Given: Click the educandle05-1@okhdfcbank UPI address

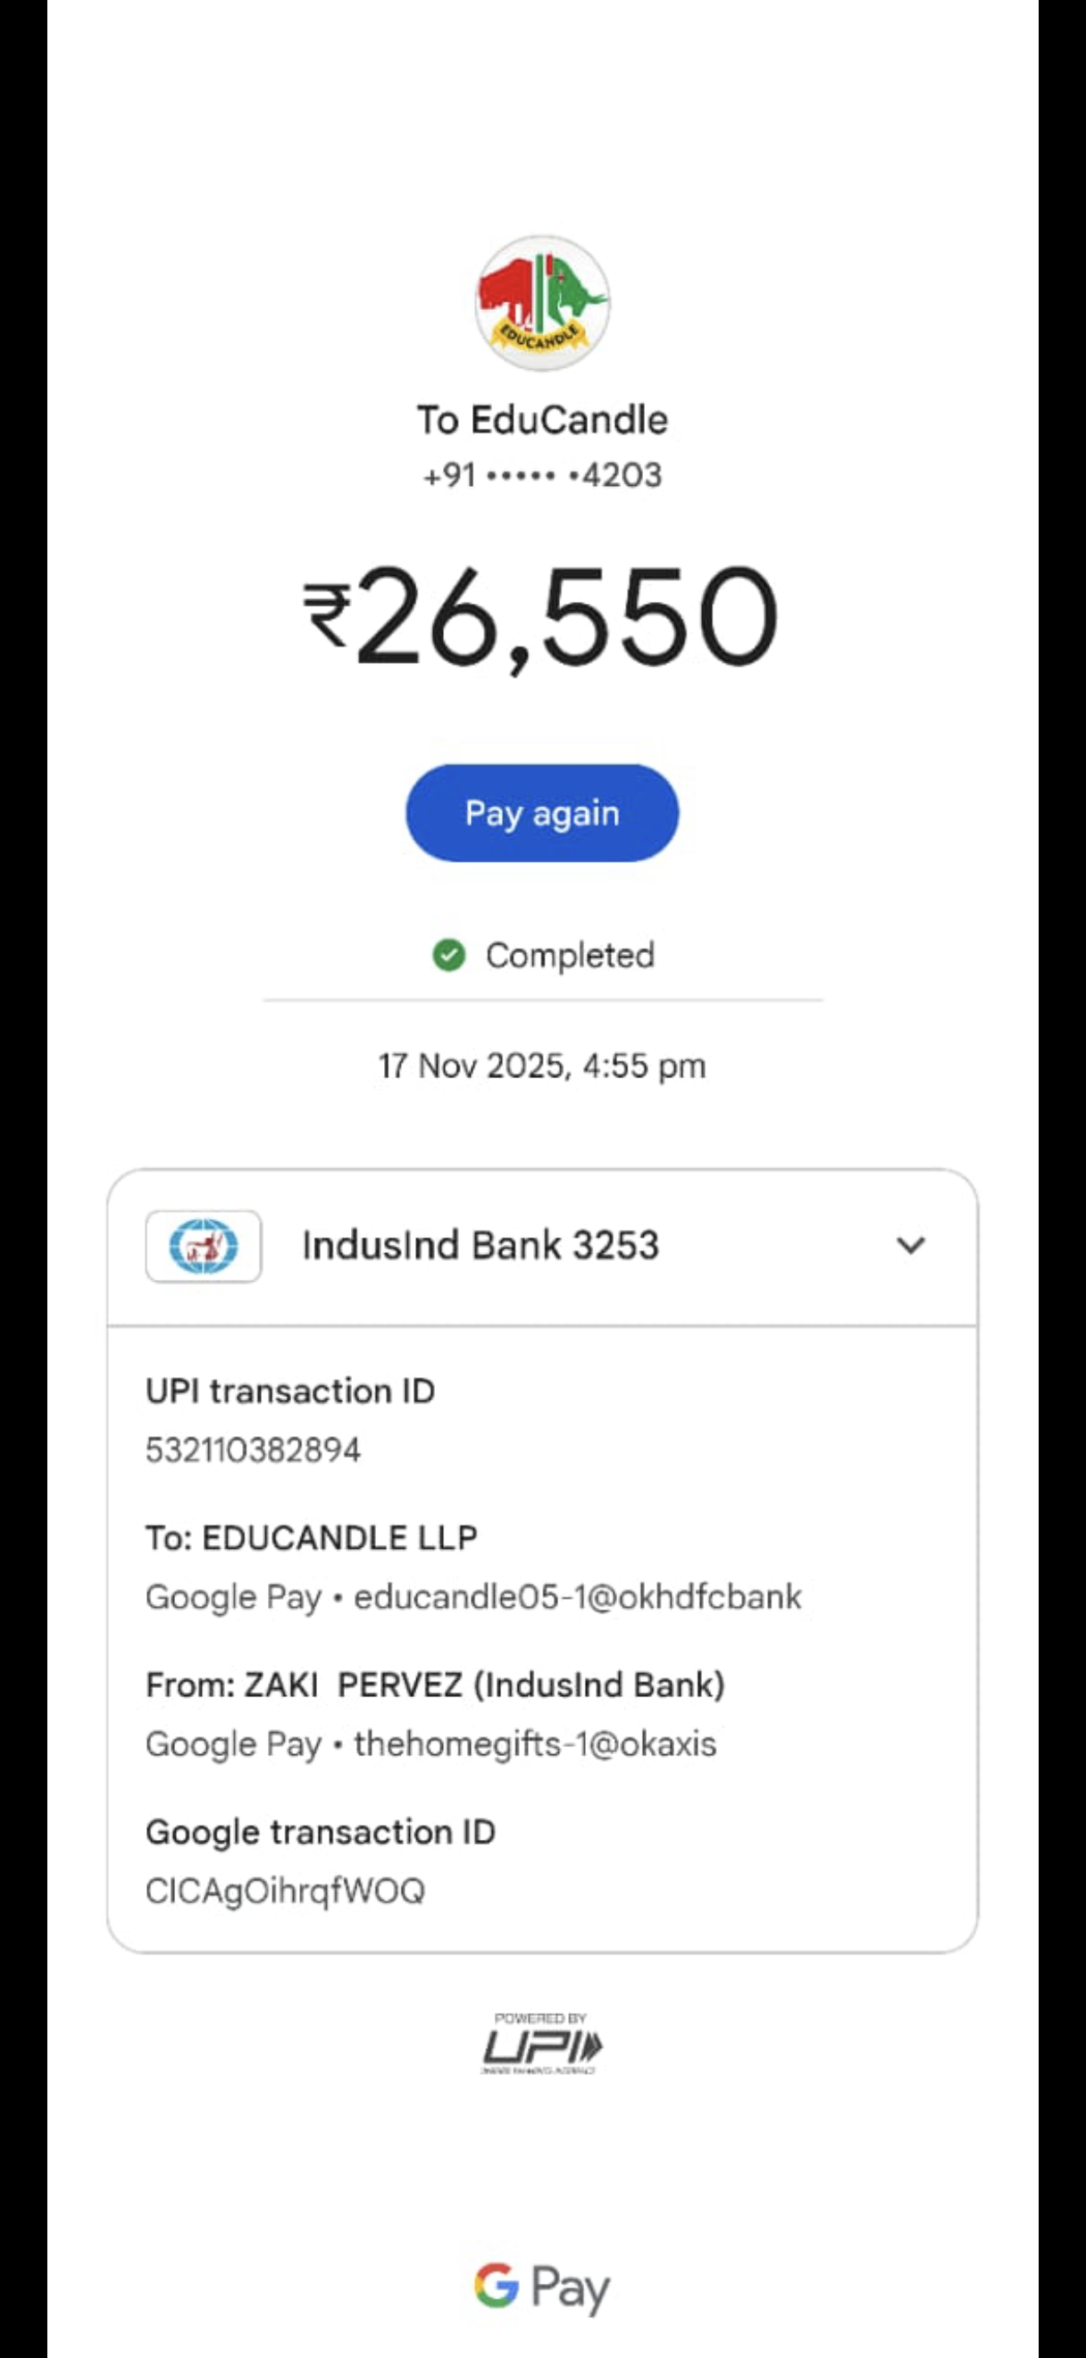Looking at the screenshot, I should [577, 1597].
